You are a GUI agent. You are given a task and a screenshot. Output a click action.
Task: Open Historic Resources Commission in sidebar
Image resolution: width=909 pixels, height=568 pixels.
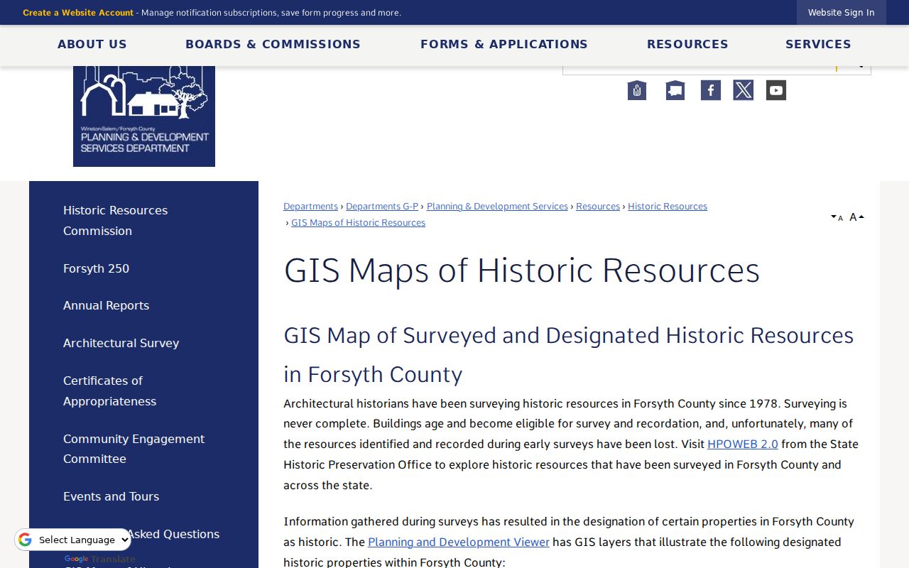[116, 221]
